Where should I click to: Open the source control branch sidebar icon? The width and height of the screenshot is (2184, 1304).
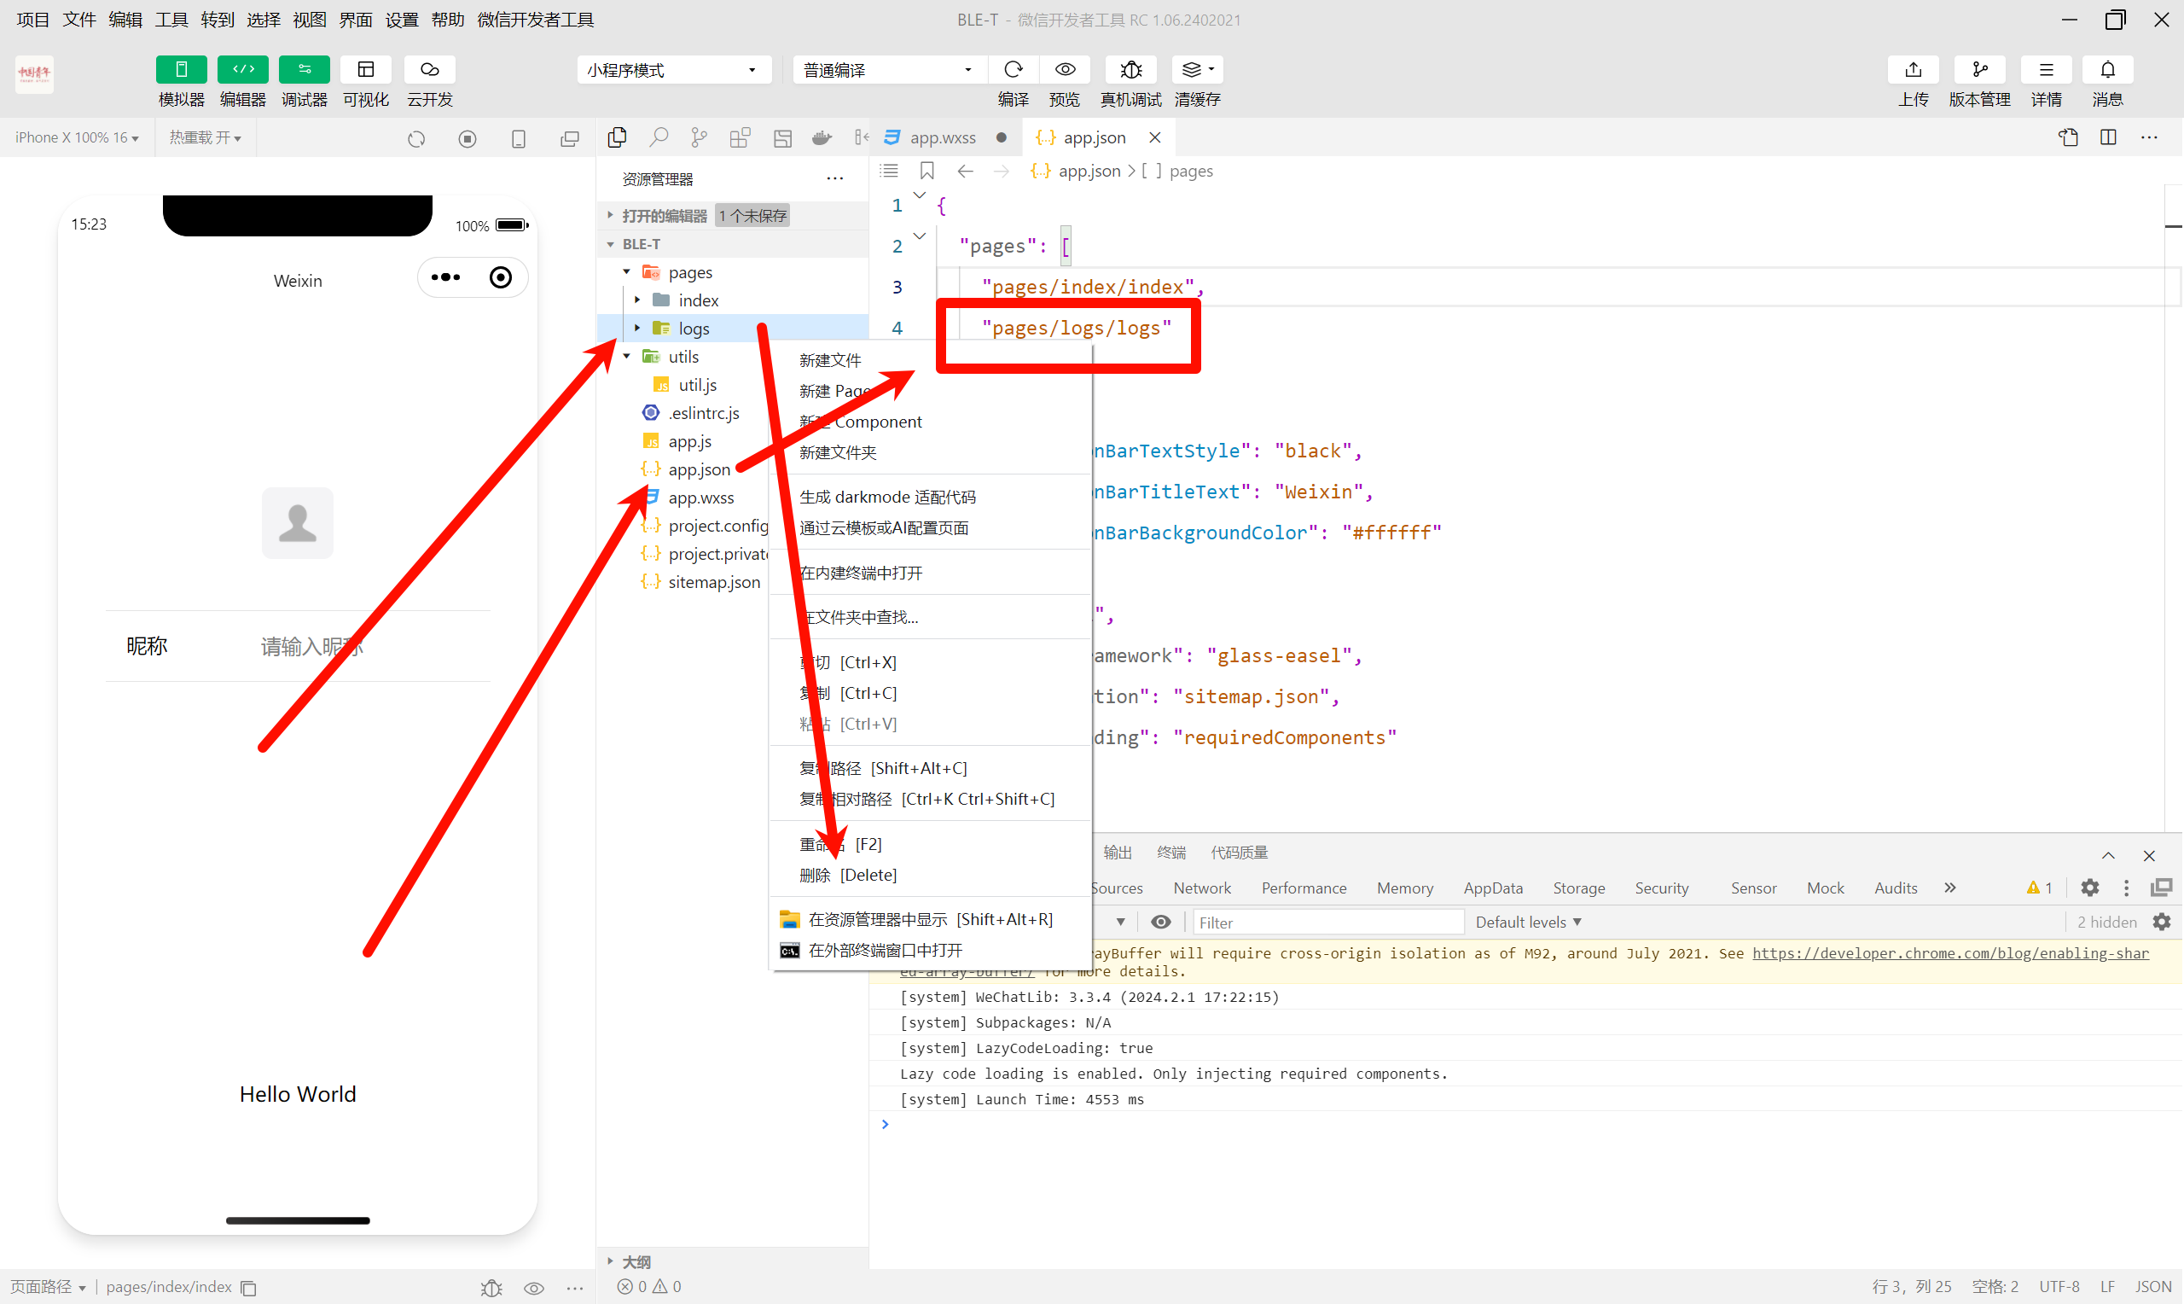[699, 137]
